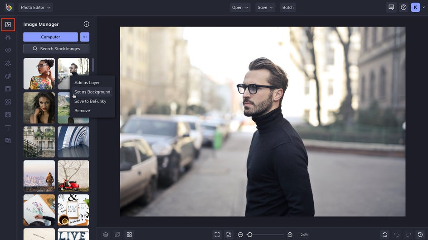Click the zoom in plus icon

click(290, 235)
